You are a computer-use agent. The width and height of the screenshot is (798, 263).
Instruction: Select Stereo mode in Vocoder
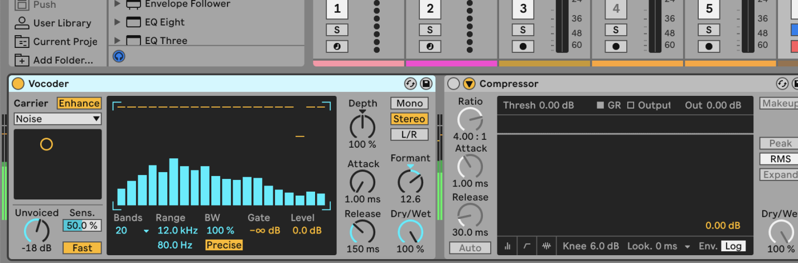click(x=410, y=119)
